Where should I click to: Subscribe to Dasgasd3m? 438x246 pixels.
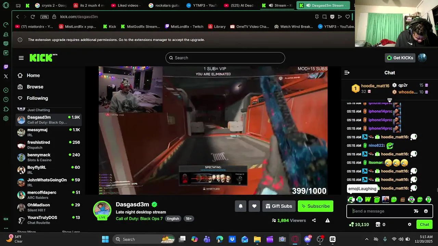[315, 206]
